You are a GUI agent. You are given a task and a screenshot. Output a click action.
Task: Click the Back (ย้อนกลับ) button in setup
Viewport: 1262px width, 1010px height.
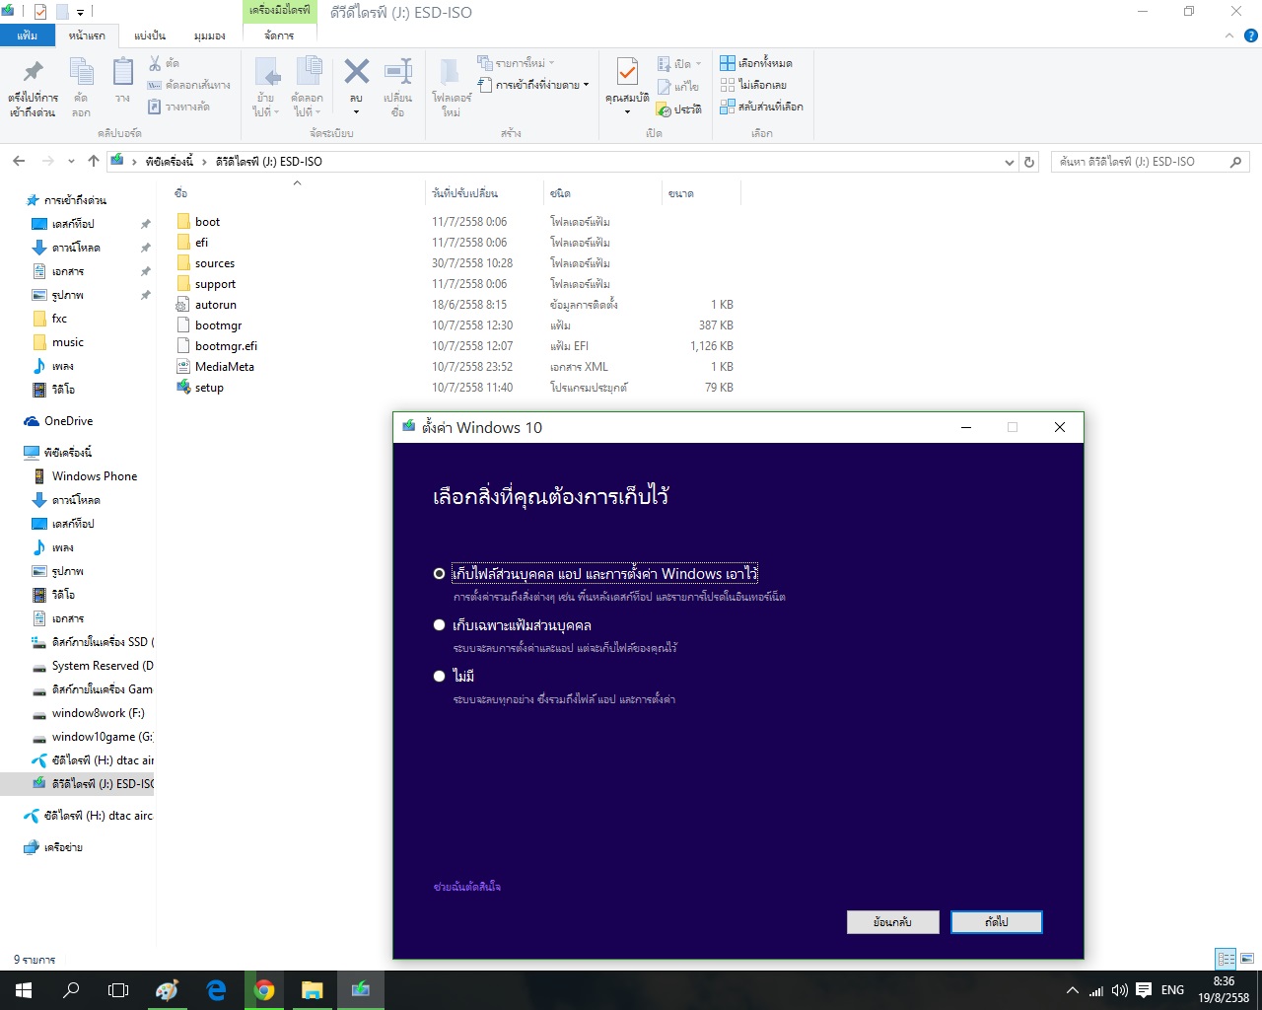[x=892, y=922]
